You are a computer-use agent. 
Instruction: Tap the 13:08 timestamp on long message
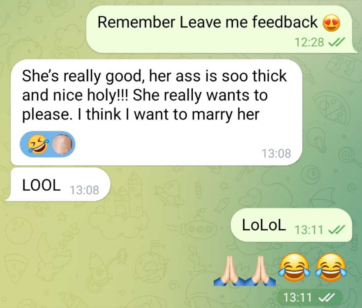[276, 153]
